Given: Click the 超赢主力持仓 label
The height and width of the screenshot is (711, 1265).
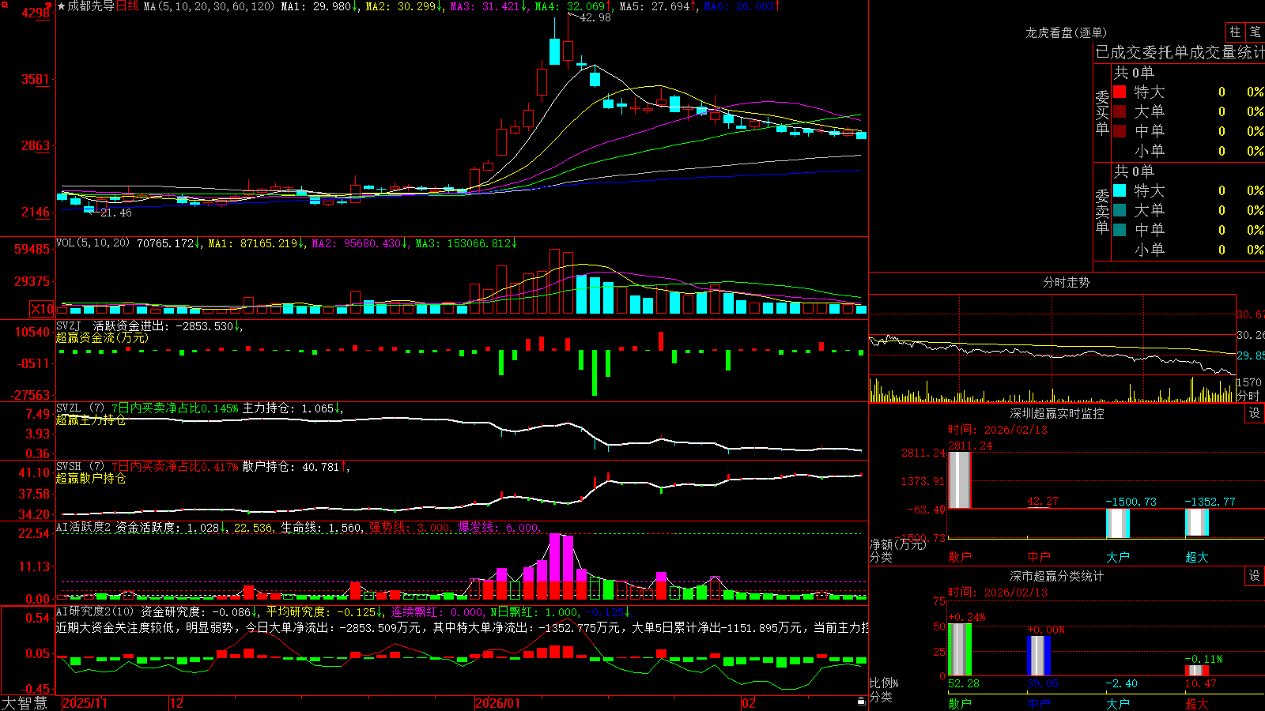Looking at the screenshot, I should pyautogui.click(x=91, y=419).
